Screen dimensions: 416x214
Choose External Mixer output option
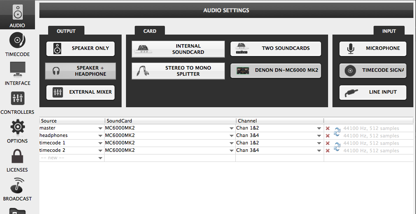pyautogui.click(x=80, y=92)
